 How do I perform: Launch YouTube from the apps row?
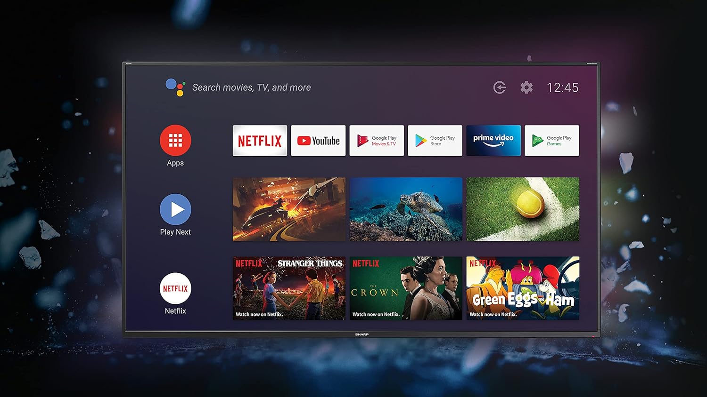click(318, 140)
